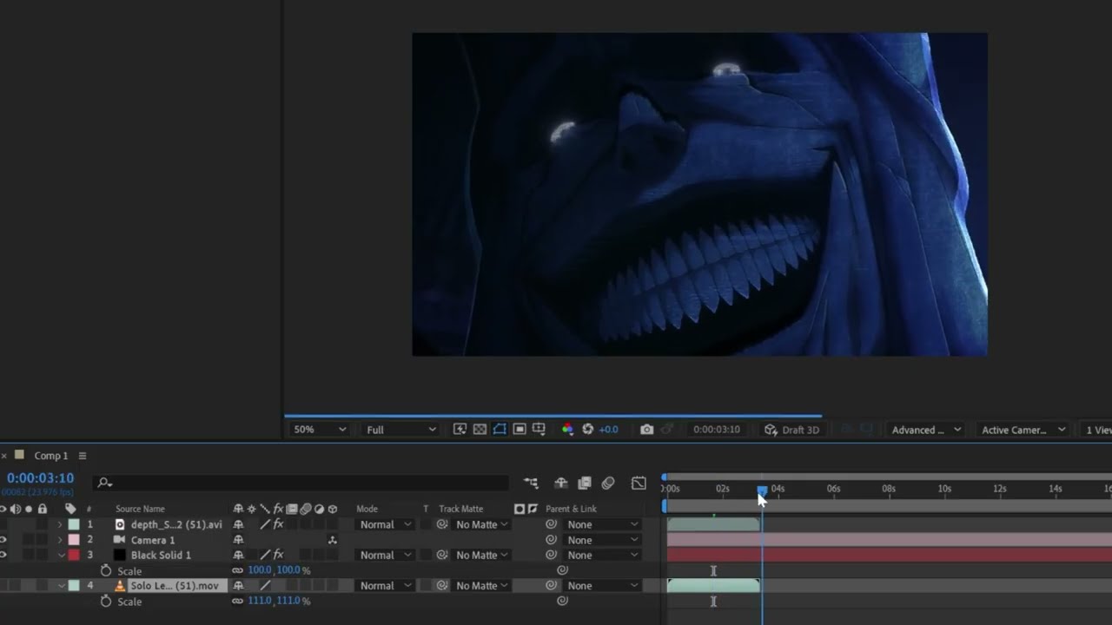The height and width of the screenshot is (625, 1112).
Task: Open the Comp 1 panel menu
Action: 83,456
